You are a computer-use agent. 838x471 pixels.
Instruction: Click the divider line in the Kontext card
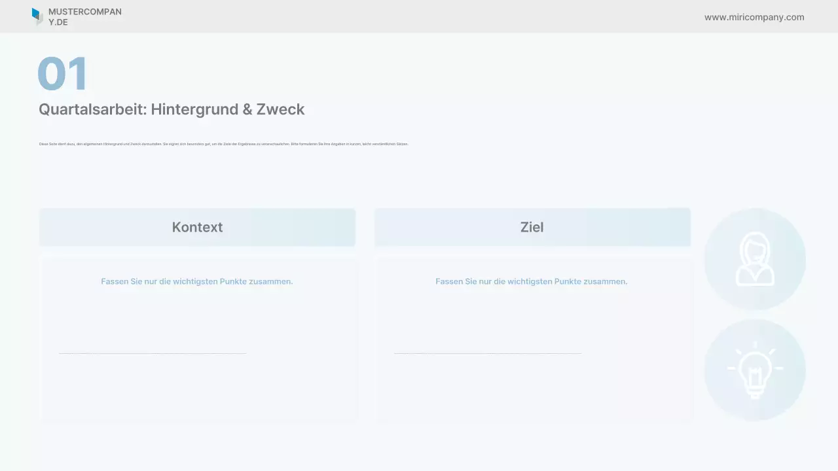[x=153, y=353]
